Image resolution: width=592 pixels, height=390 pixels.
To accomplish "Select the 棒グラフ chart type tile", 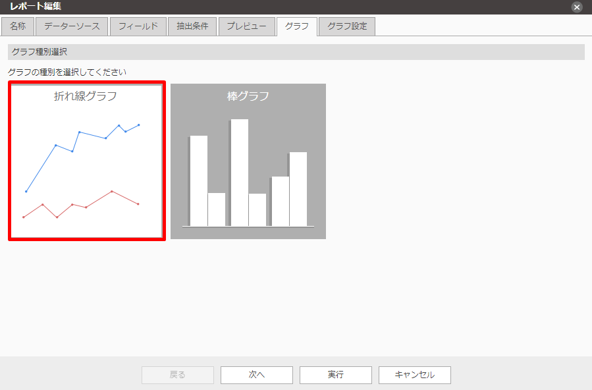I will 248,161.
